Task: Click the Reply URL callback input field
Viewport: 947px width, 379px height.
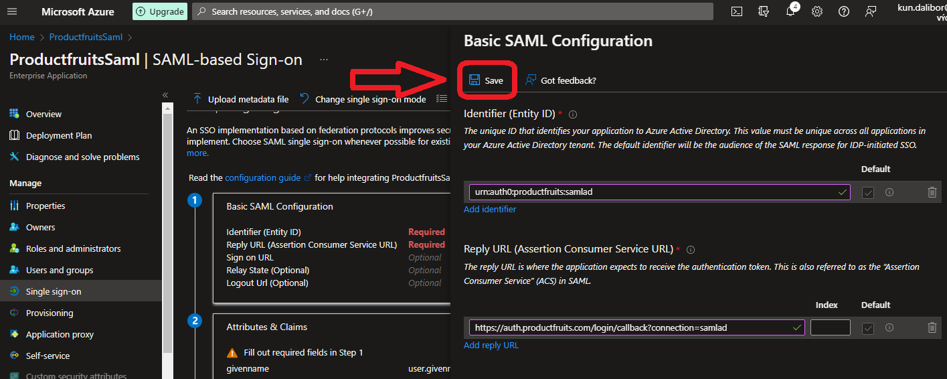Action: pyautogui.click(x=637, y=327)
